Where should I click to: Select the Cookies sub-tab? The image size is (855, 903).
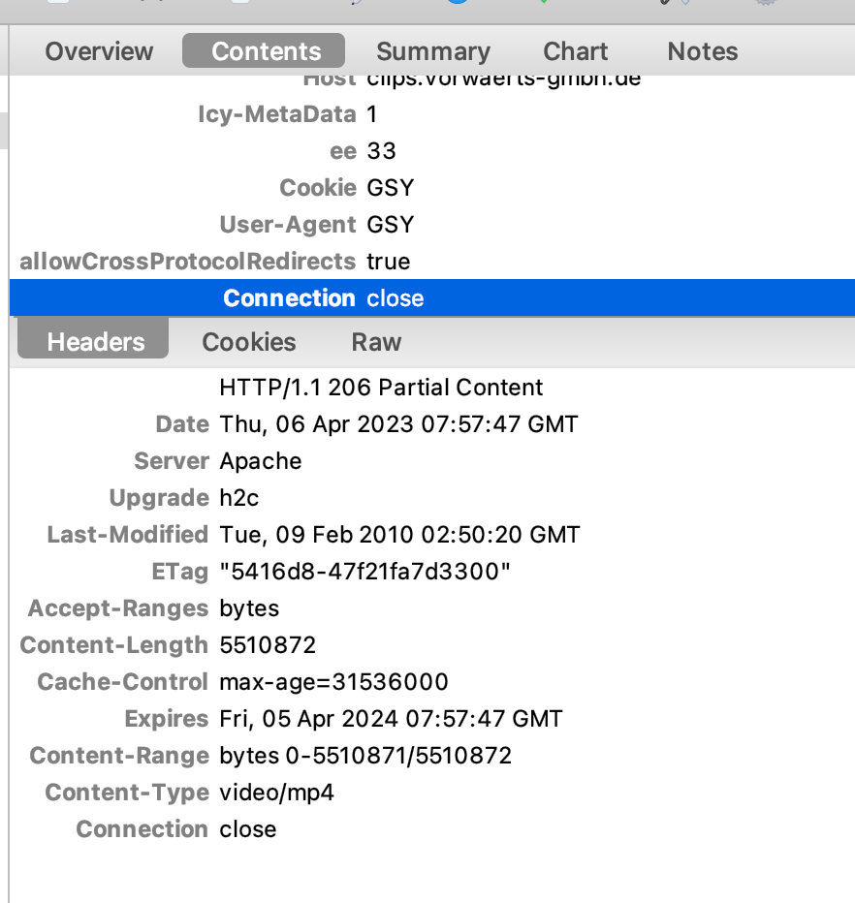(248, 341)
